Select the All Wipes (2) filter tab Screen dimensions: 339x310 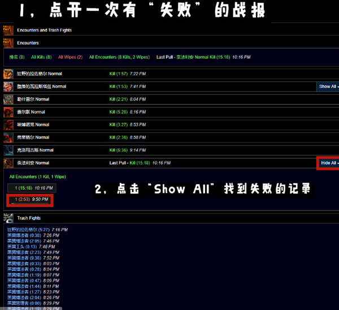click(x=70, y=57)
